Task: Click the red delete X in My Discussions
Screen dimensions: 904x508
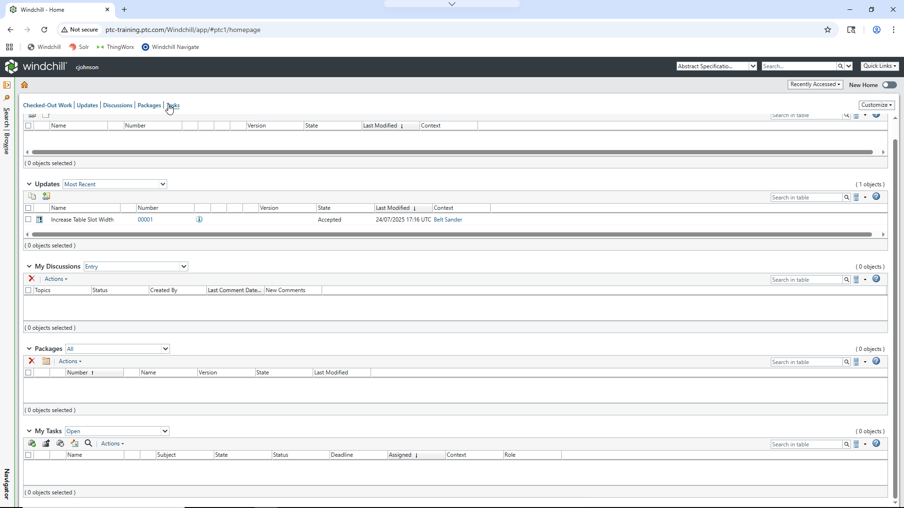Action: [x=32, y=278]
